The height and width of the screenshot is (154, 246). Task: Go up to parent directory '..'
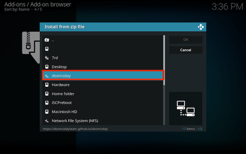click(x=103, y=40)
